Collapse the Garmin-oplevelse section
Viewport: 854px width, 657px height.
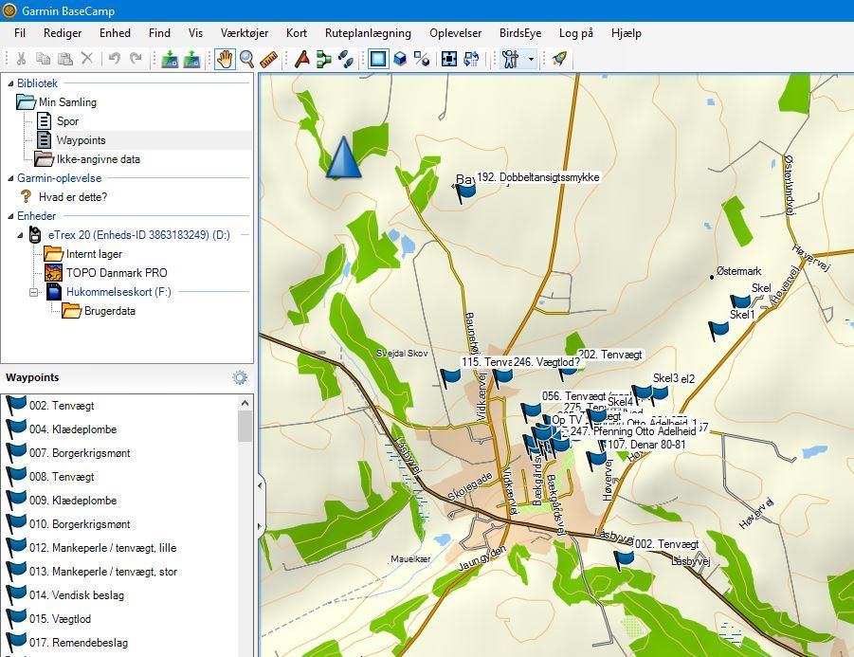pos(10,178)
